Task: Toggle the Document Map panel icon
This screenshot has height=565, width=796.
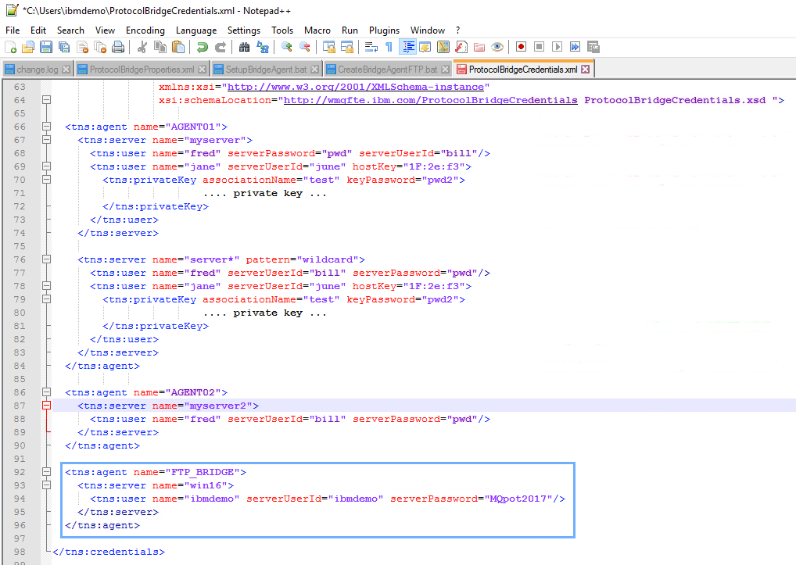Action: click(443, 47)
